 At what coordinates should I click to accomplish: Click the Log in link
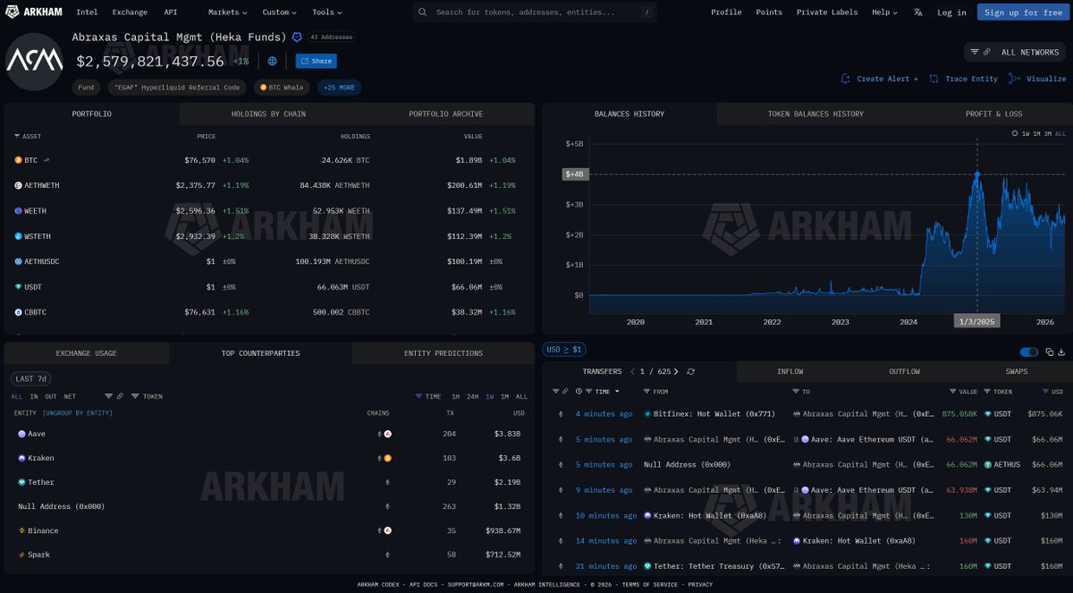[x=951, y=13]
